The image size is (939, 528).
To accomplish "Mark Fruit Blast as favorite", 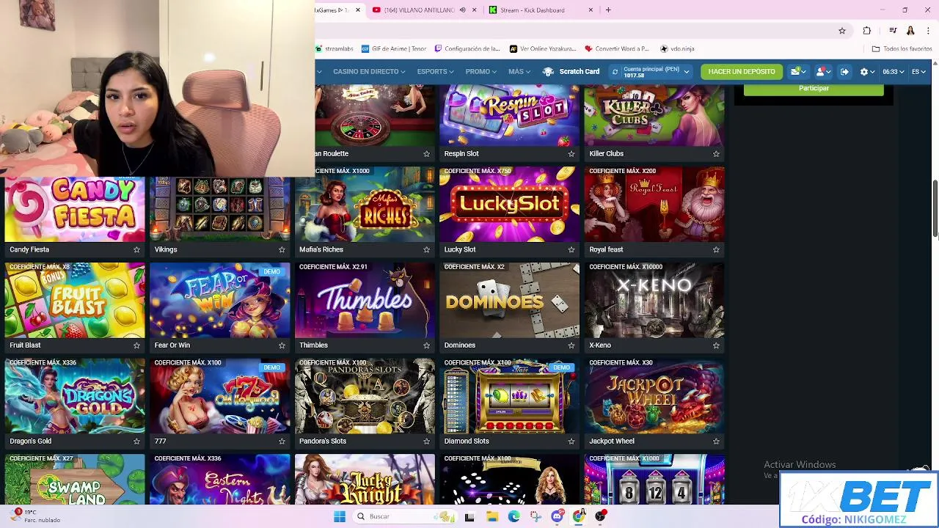I will coord(136,345).
